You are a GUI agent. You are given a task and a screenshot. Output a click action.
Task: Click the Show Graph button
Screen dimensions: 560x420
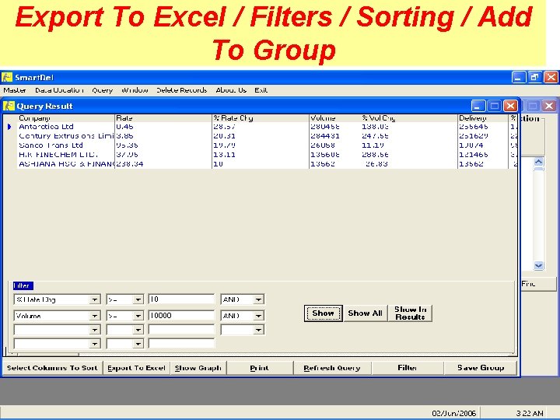[198, 368]
